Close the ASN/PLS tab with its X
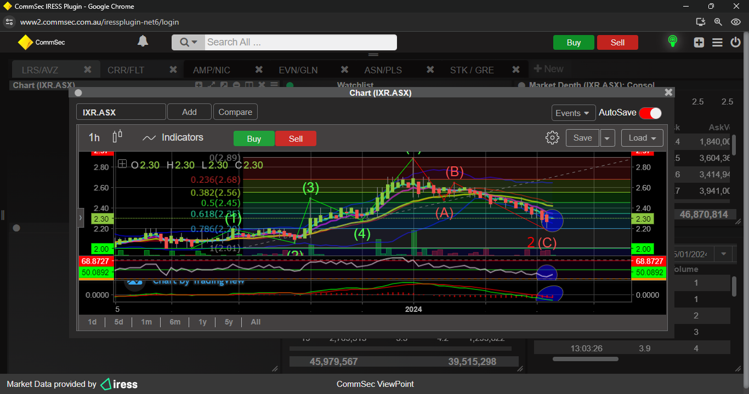The image size is (749, 394). tap(430, 69)
